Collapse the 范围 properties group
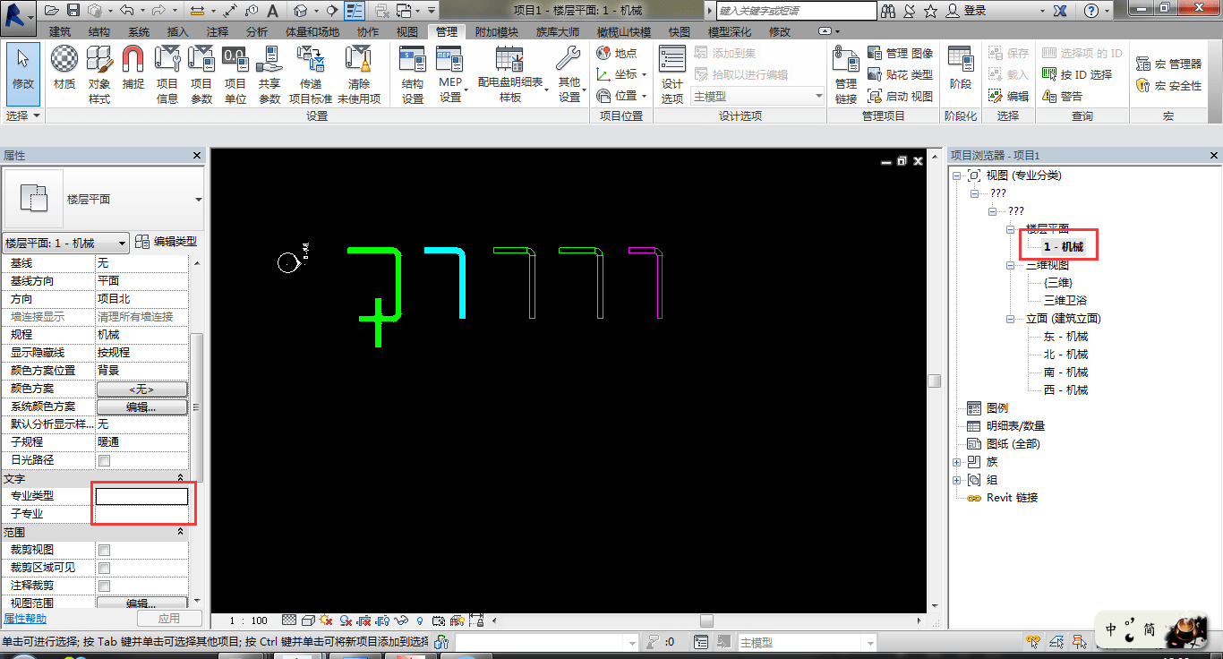This screenshot has height=659, width=1223. (181, 532)
